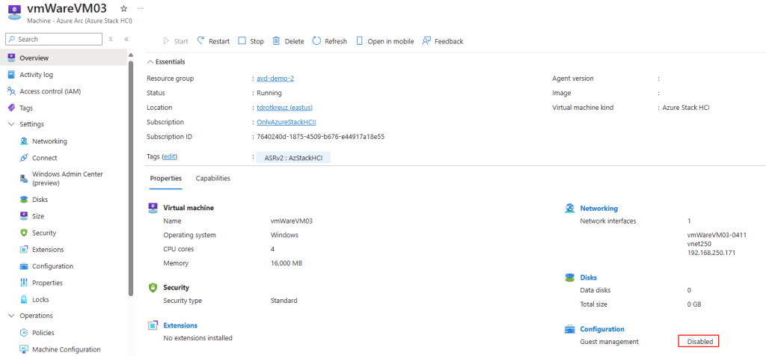Screen dimensions: 766x356
Task: Click the Running status value
Action: [269, 93]
